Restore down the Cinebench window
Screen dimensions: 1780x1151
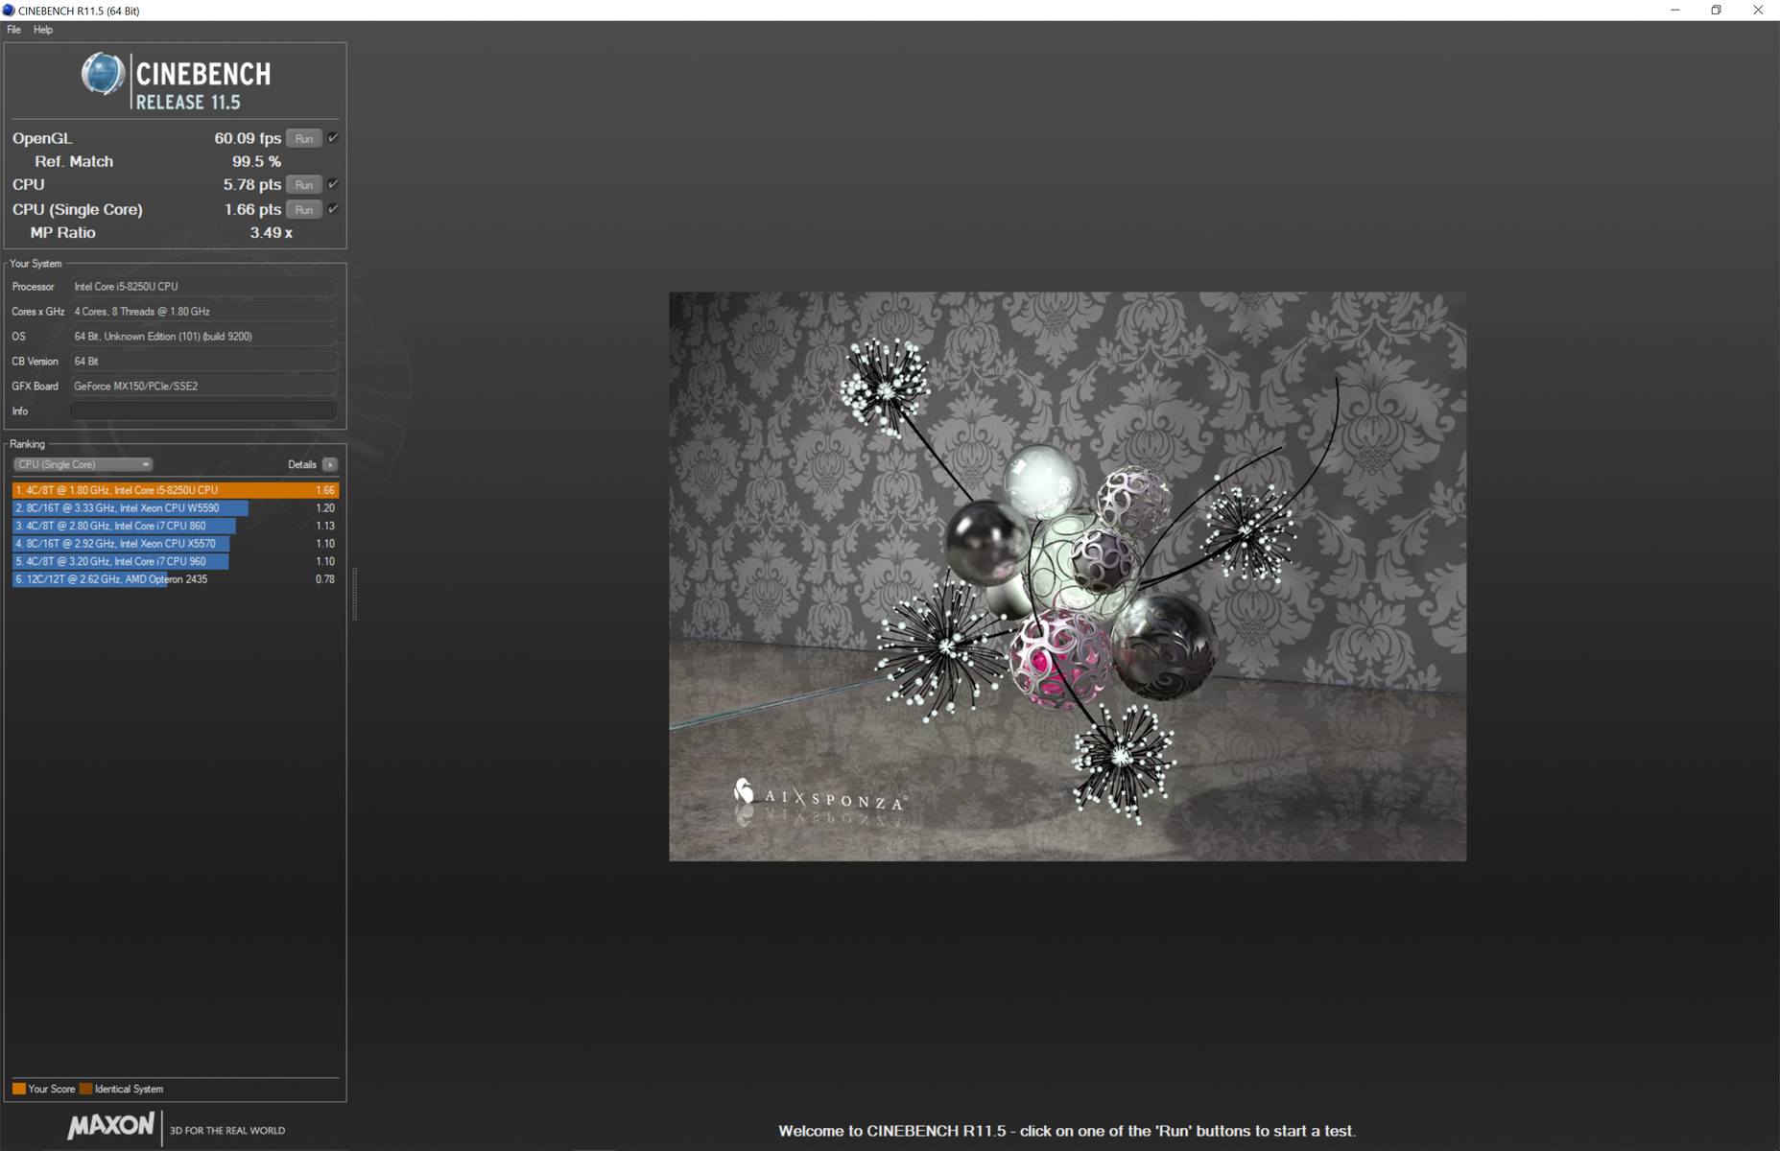tap(1716, 11)
